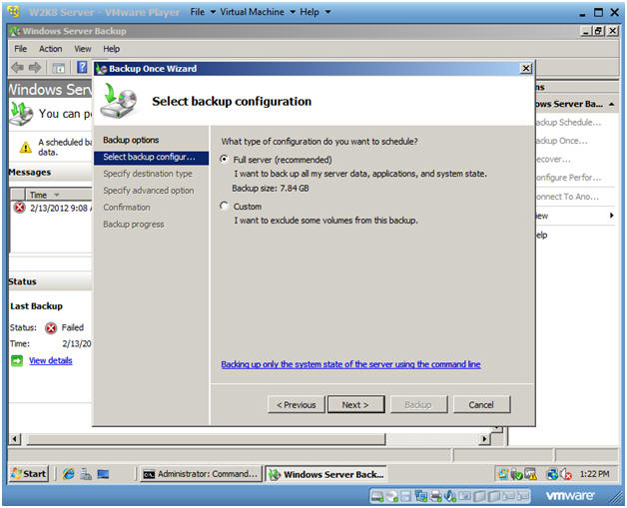This screenshot has height=508, width=627.
Task: Collapse the Windows Server Backup actions section
Action: pos(611,104)
